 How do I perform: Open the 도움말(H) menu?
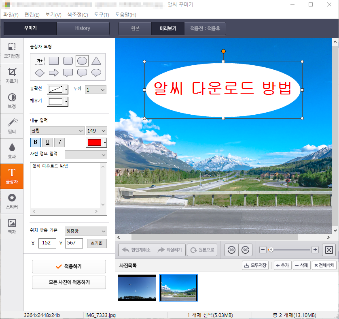(x=125, y=15)
